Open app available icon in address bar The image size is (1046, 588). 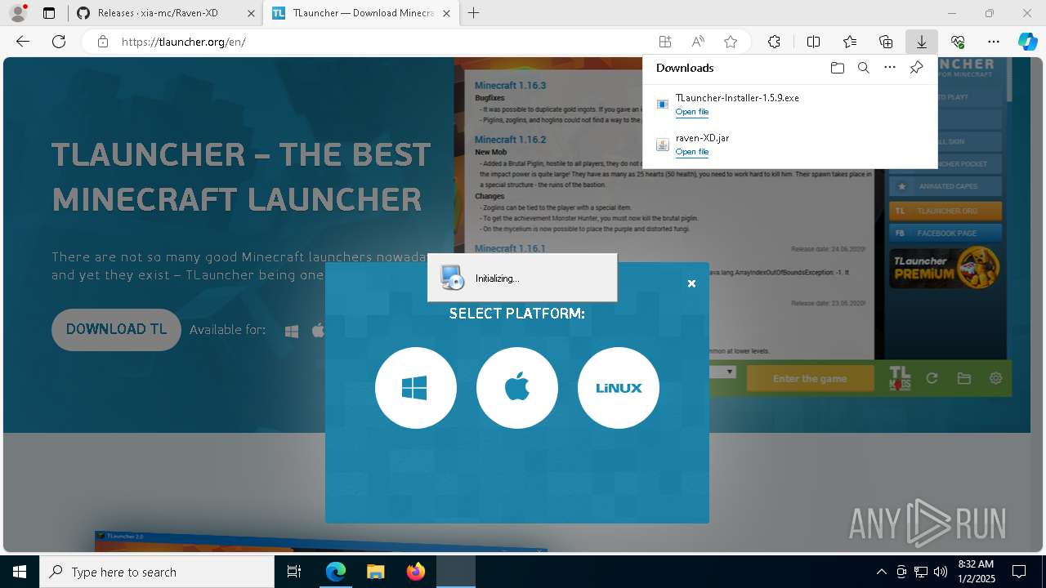[665, 42]
